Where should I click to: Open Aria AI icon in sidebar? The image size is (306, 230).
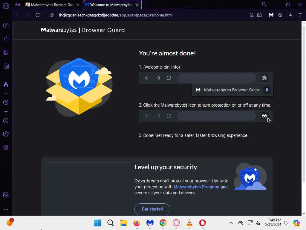click(6, 84)
